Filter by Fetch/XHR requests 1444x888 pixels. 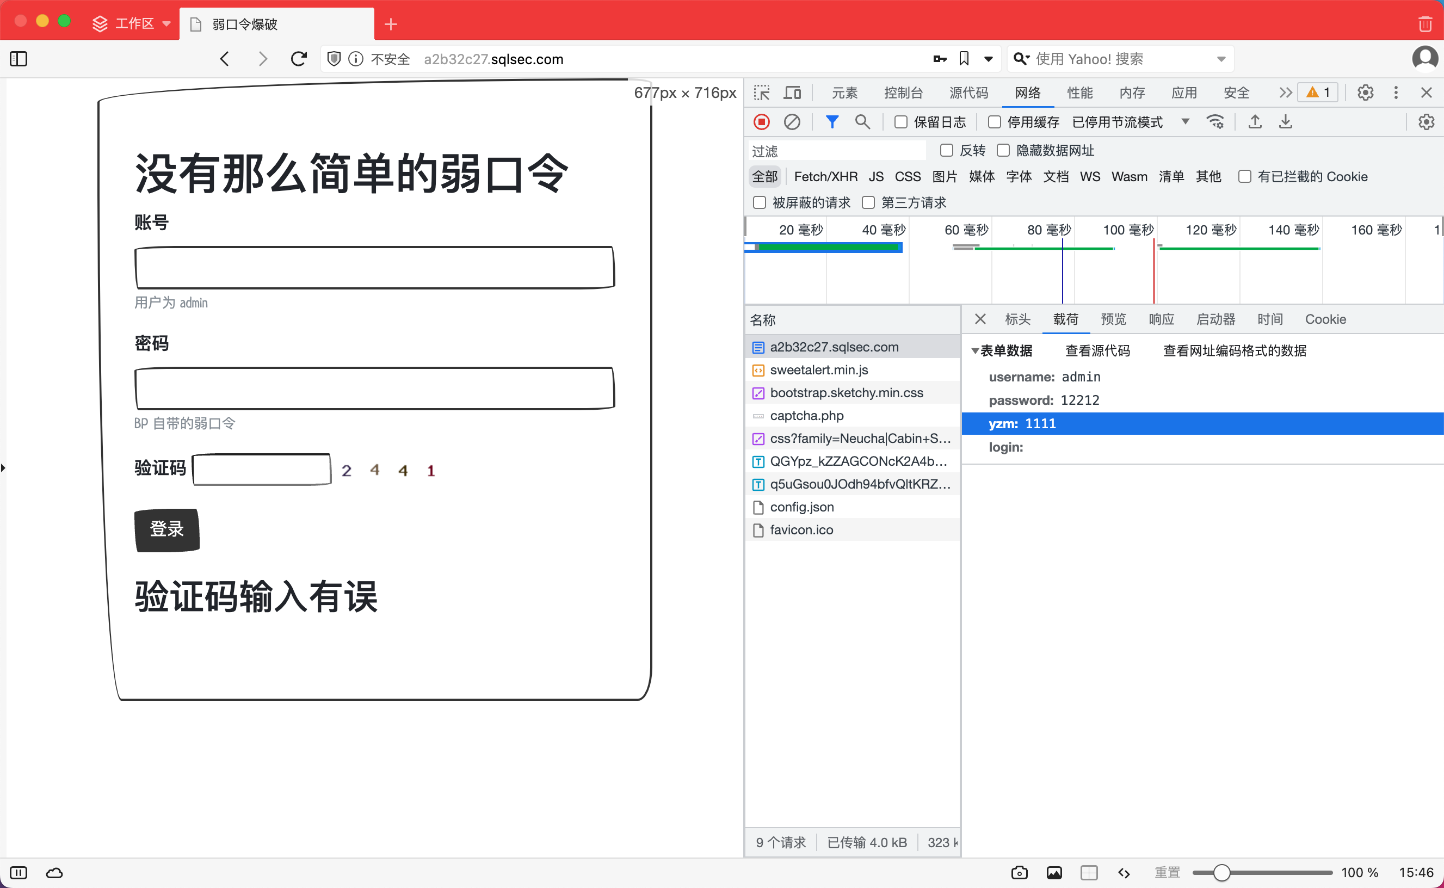coord(825,177)
